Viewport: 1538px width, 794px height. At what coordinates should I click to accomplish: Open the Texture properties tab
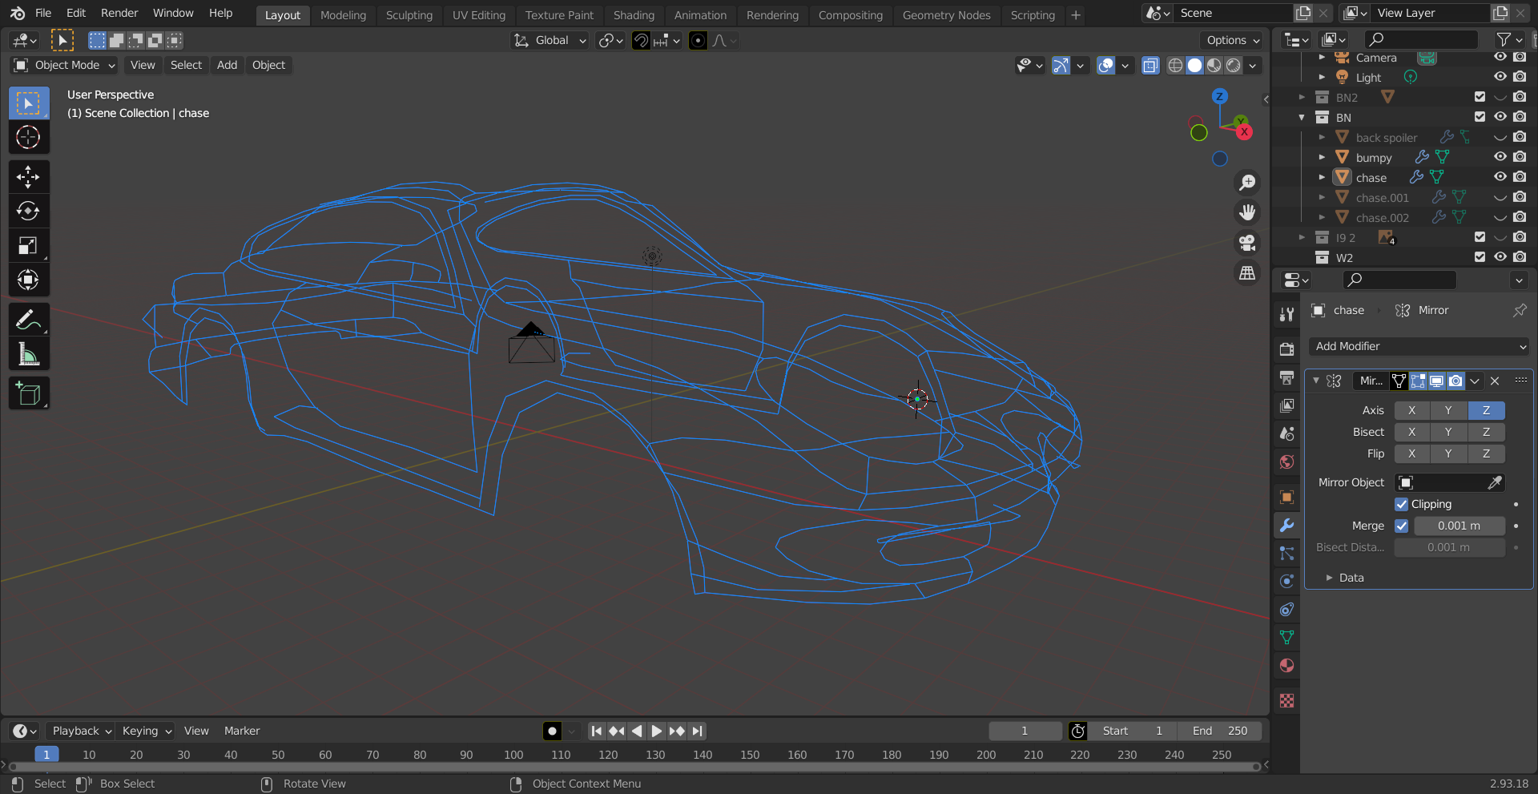(x=1286, y=700)
